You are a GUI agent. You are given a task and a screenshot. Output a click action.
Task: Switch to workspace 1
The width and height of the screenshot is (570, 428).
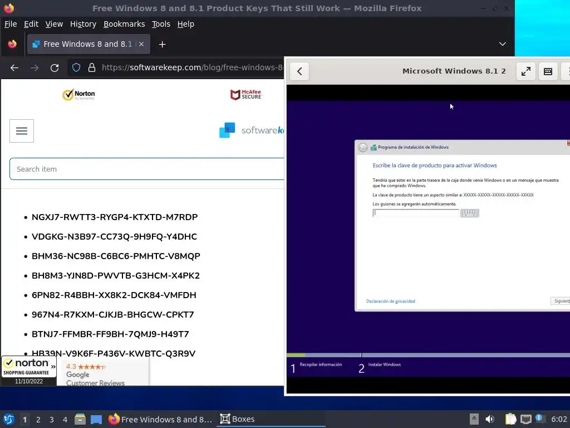click(24, 420)
